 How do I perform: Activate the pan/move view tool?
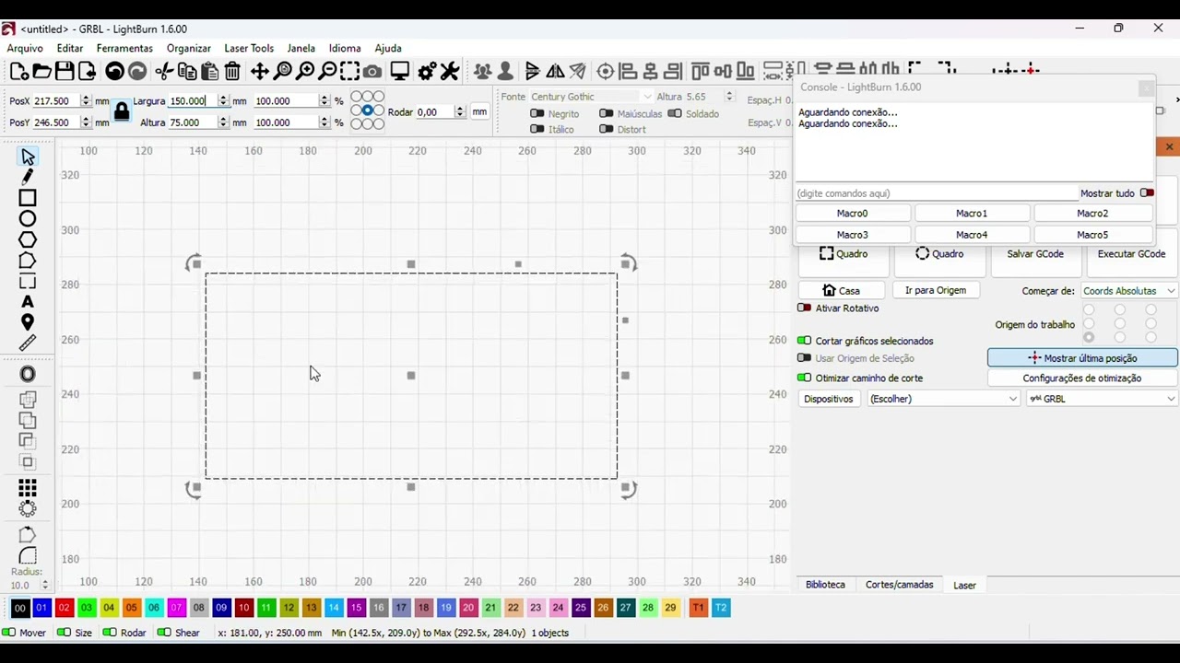[260, 71]
